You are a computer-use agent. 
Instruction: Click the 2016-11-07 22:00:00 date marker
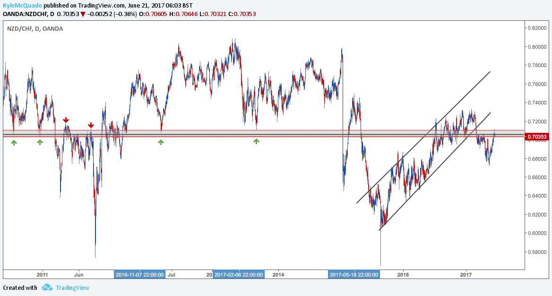[x=140, y=275]
